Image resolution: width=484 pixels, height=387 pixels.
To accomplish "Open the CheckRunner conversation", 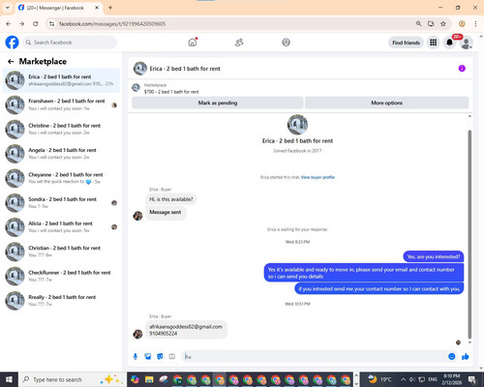I will click(61, 276).
